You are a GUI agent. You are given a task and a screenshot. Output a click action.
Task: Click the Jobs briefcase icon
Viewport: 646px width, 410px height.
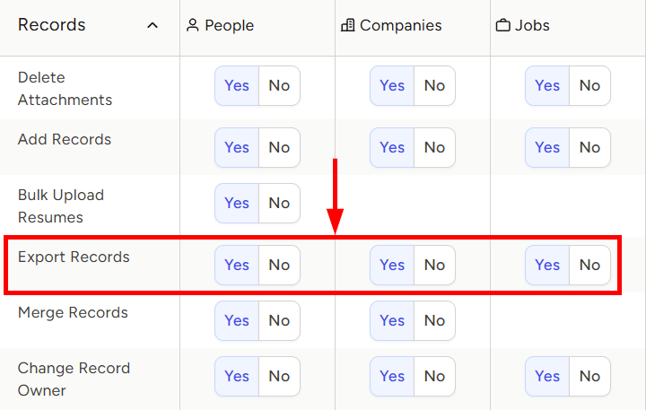502,25
